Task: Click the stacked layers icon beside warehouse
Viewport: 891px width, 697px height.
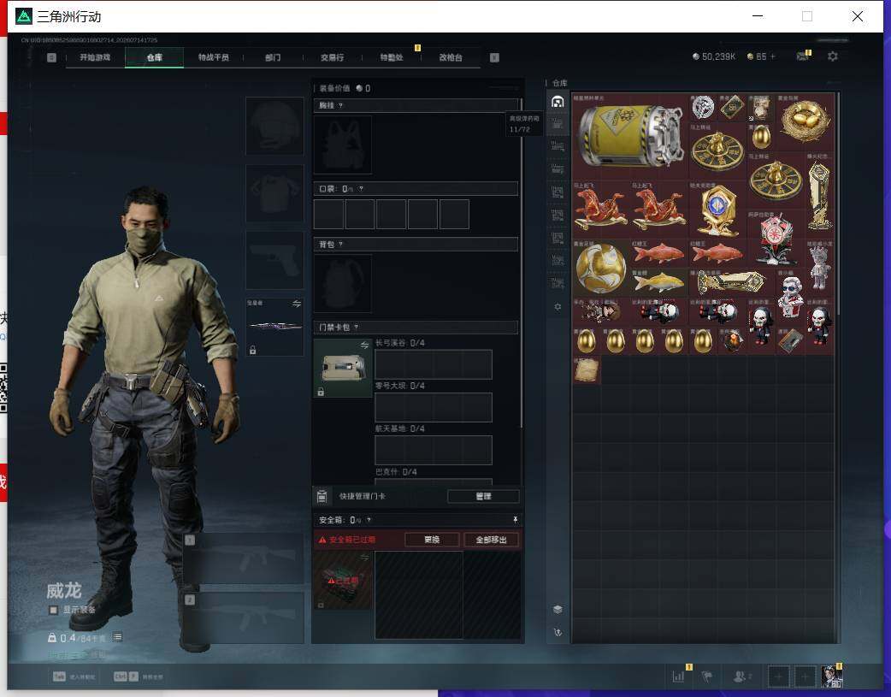Action: point(558,610)
